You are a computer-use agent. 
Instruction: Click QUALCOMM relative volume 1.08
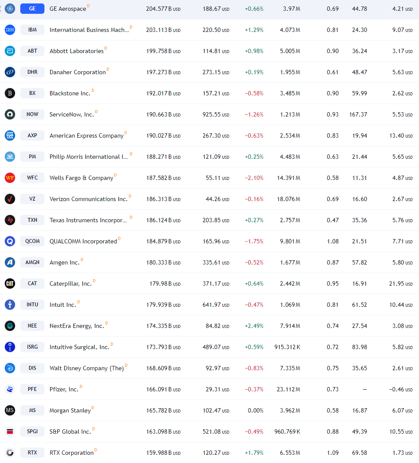pos(333,242)
